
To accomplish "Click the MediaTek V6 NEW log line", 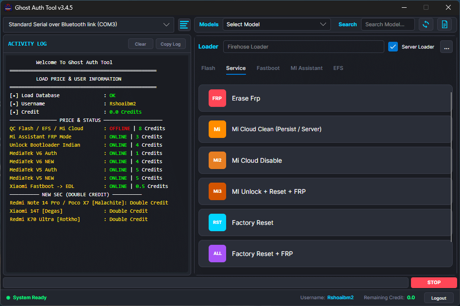I will tap(86, 162).
